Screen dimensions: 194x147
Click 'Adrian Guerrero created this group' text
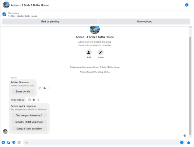[95, 42]
